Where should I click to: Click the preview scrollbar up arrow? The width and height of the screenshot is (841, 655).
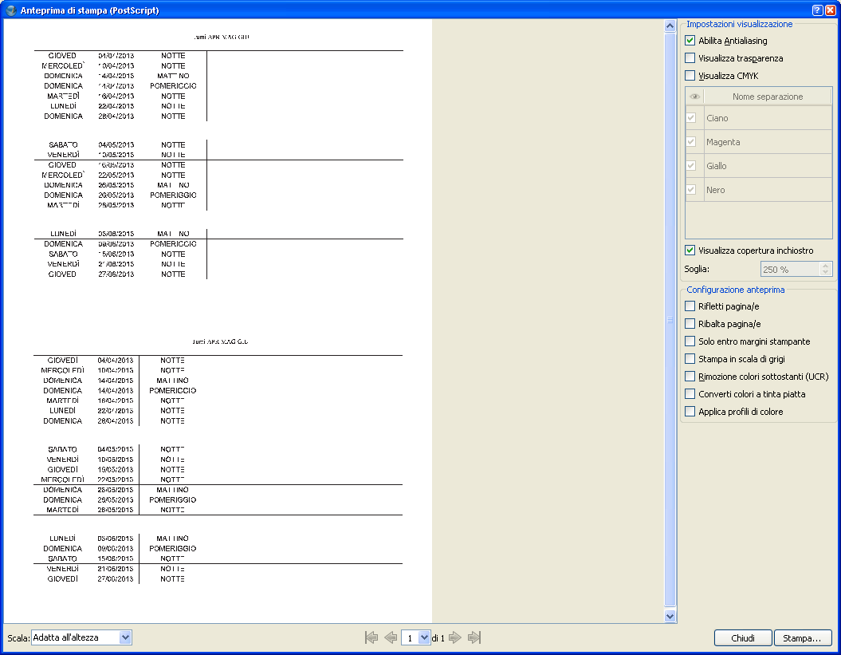[670, 26]
